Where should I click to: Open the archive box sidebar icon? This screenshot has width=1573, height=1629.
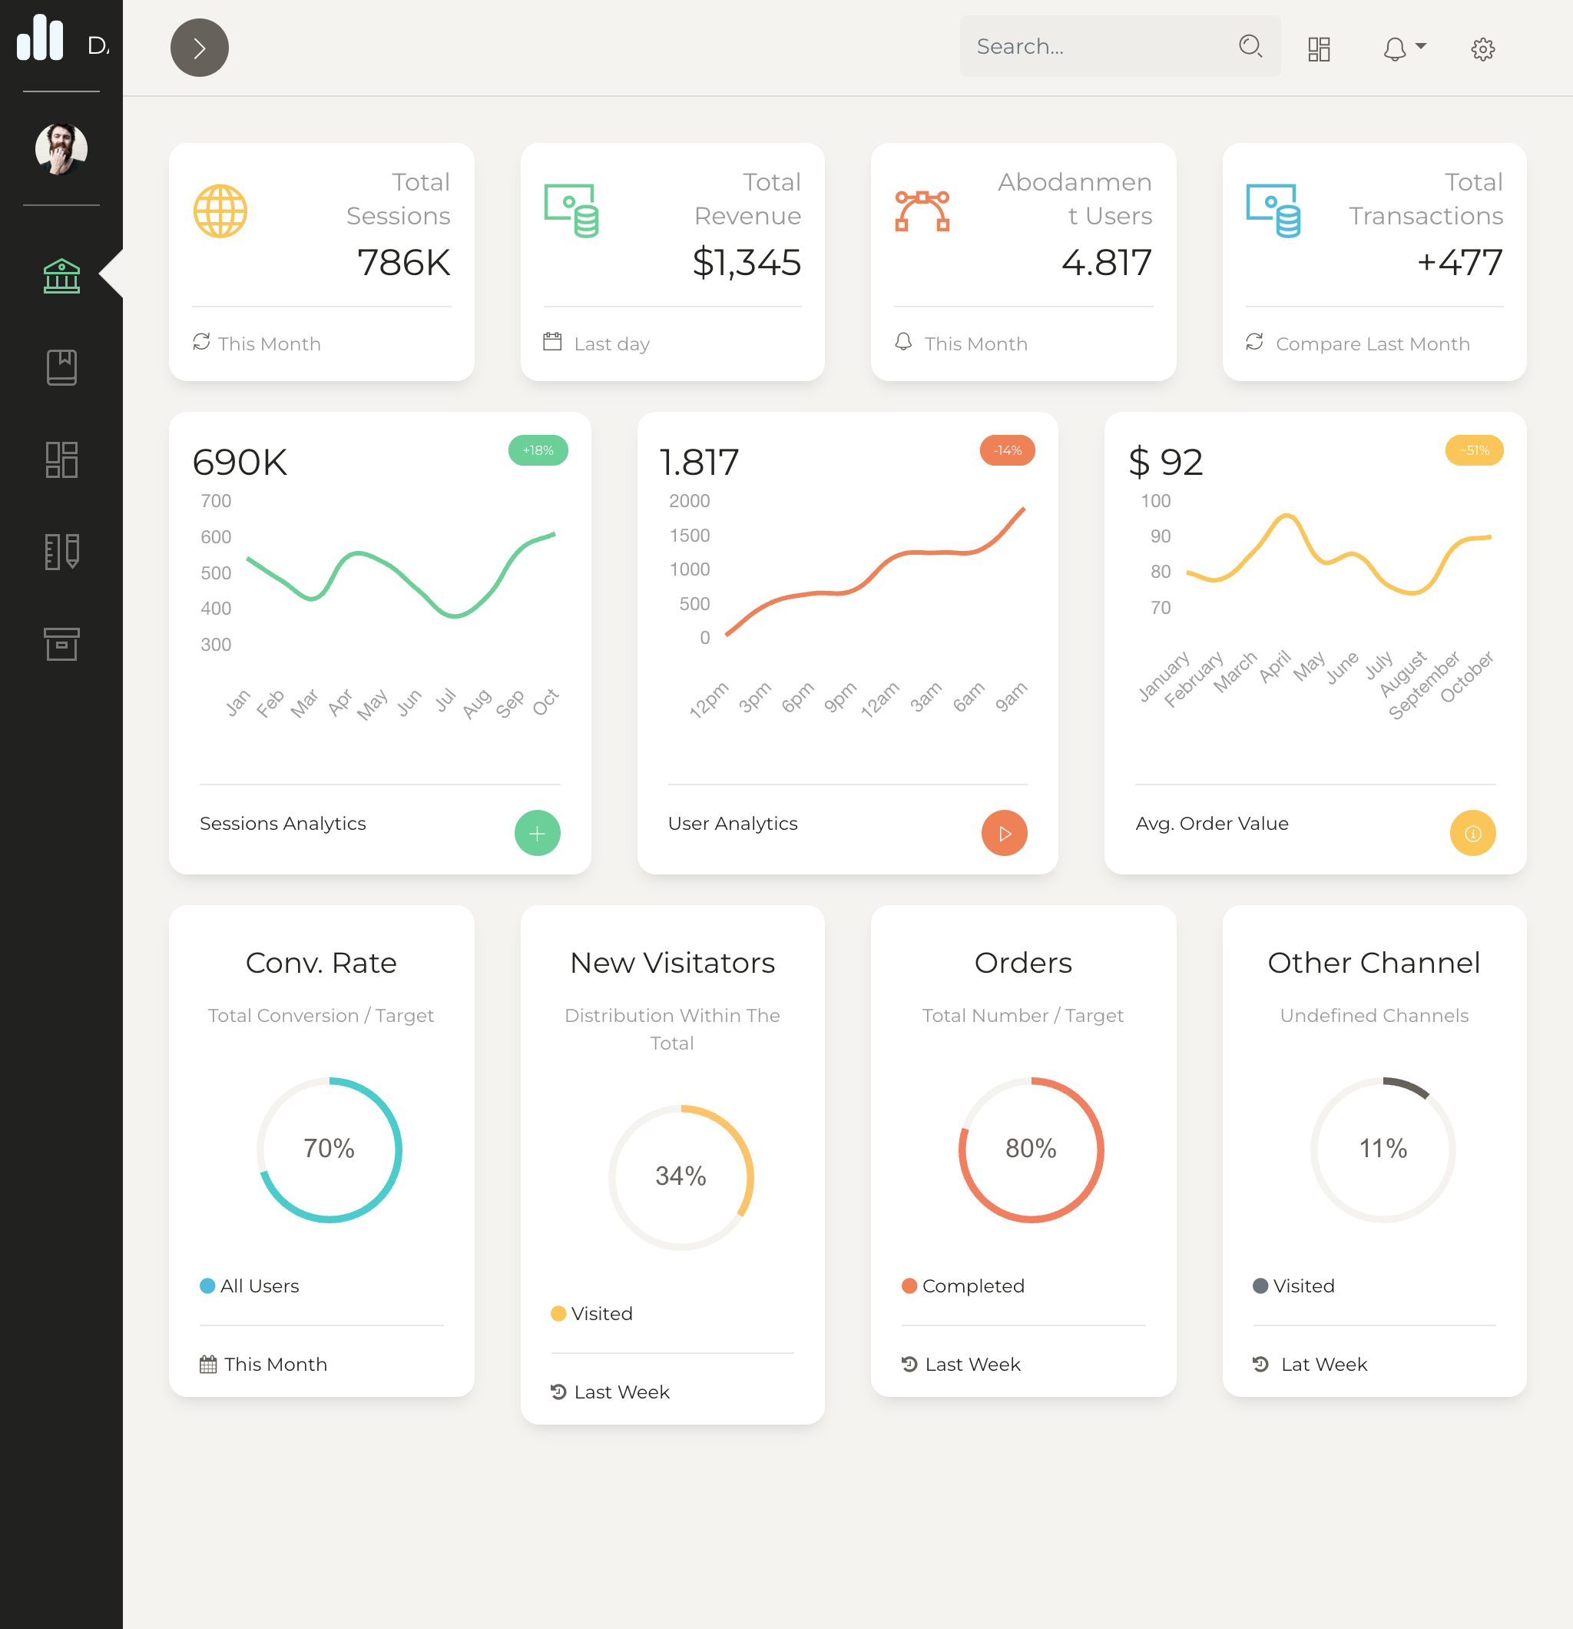coord(61,644)
